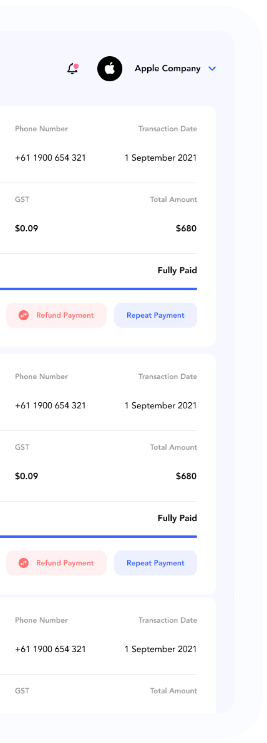Click the third card's transaction date value
Screen dimensions: 267x743
point(161,649)
